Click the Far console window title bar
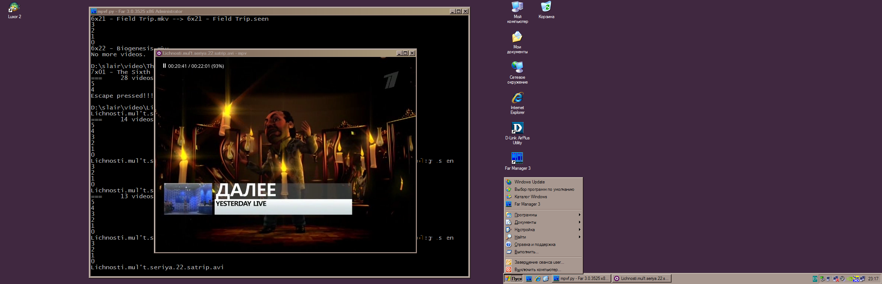This screenshot has height=284, width=882. (279, 11)
